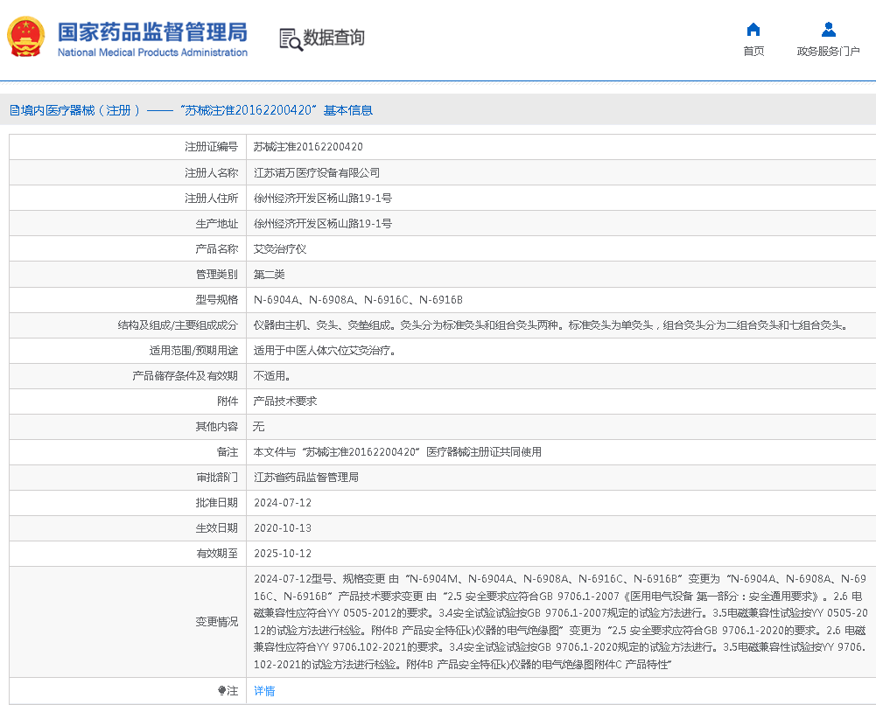
Task: Click the document icon before 境内医疗器械
Action: [14, 110]
